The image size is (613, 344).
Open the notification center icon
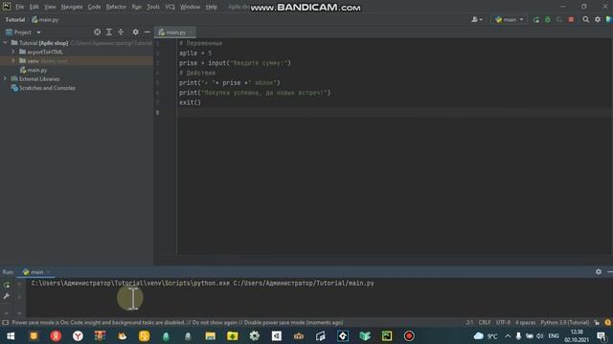[x=602, y=336]
